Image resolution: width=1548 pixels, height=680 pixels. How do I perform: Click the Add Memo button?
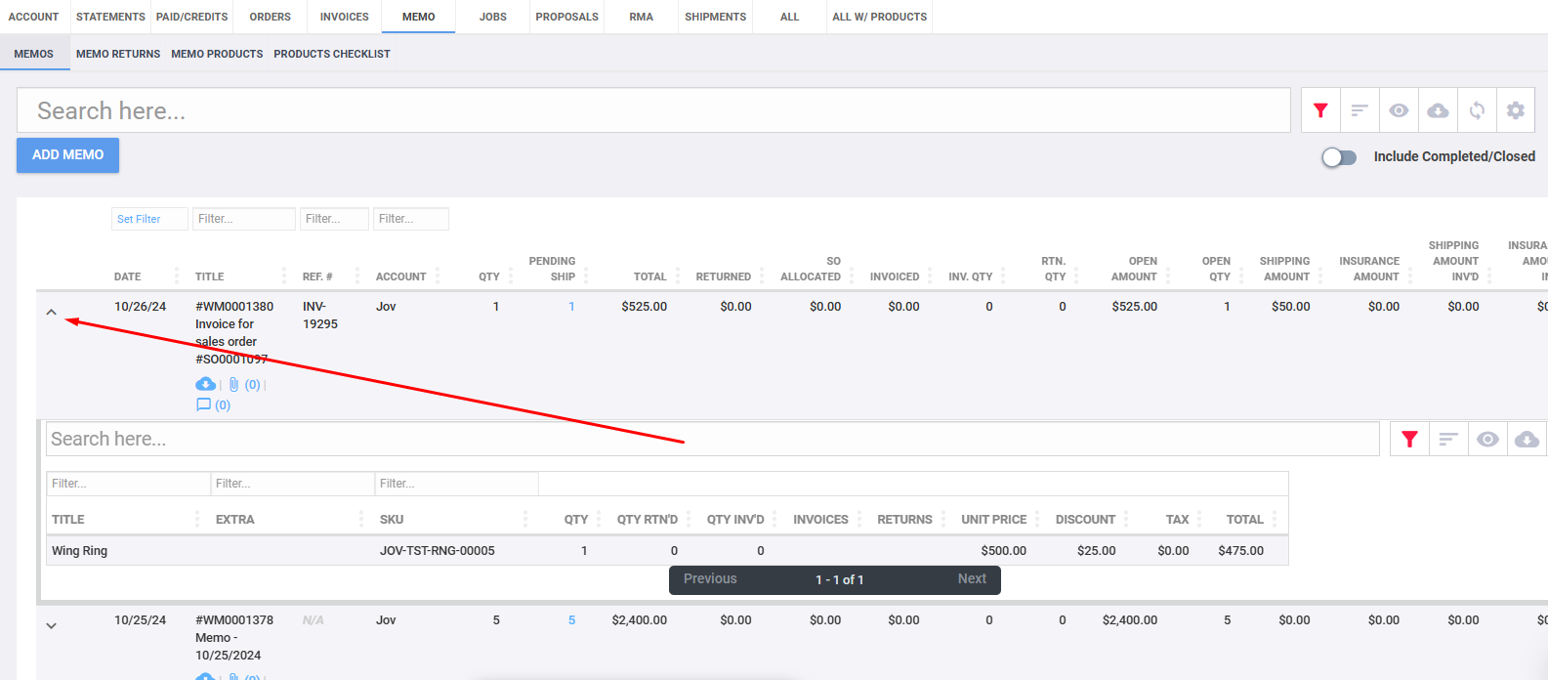pos(67,155)
